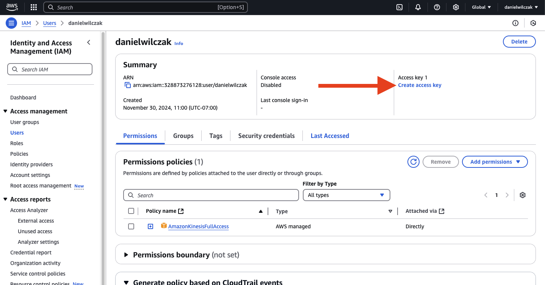Open External access in the sidebar

36,221
